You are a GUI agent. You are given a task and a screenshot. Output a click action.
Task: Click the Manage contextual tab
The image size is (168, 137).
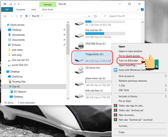tap(48, 5)
